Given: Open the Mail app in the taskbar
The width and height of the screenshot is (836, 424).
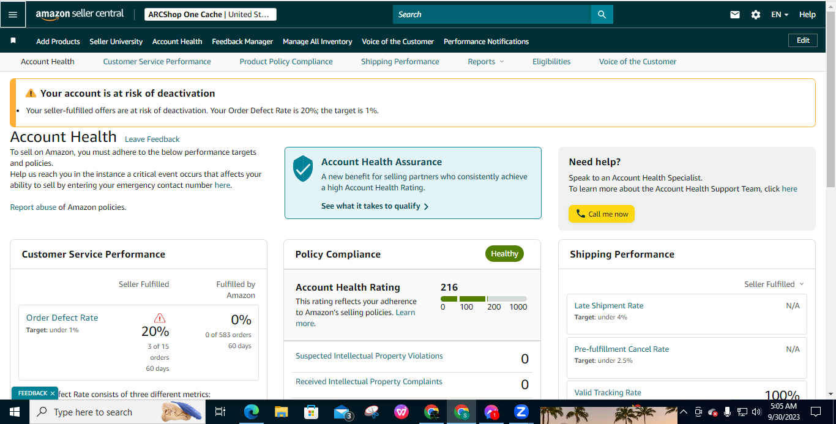Looking at the screenshot, I should (x=342, y=412).
